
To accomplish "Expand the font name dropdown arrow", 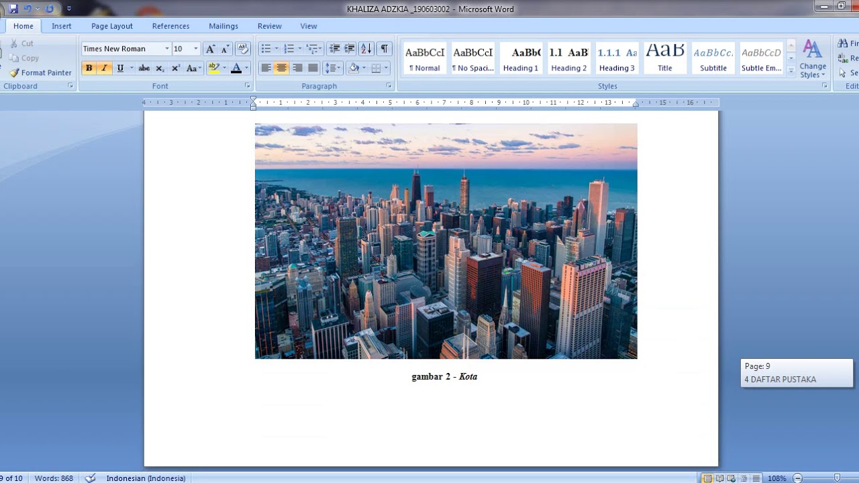I will (167, 49).
